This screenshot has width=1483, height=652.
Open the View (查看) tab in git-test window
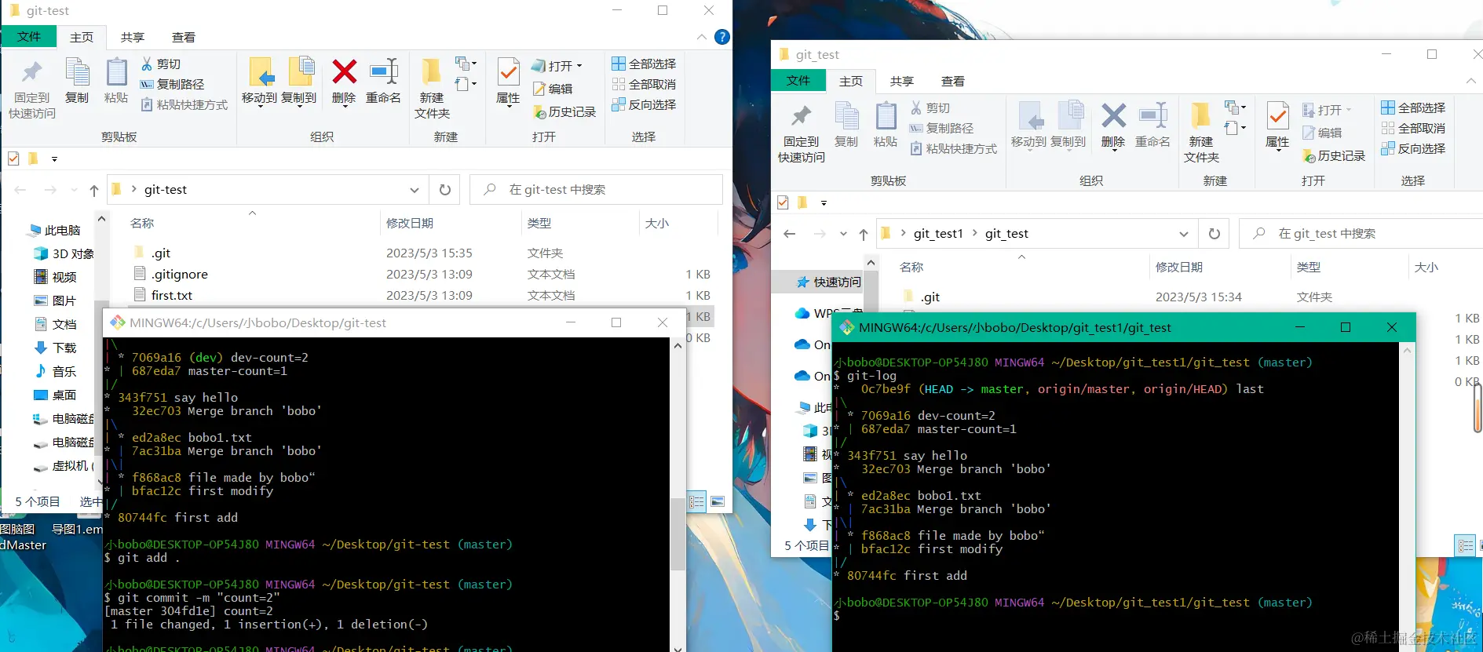[184, 37]
